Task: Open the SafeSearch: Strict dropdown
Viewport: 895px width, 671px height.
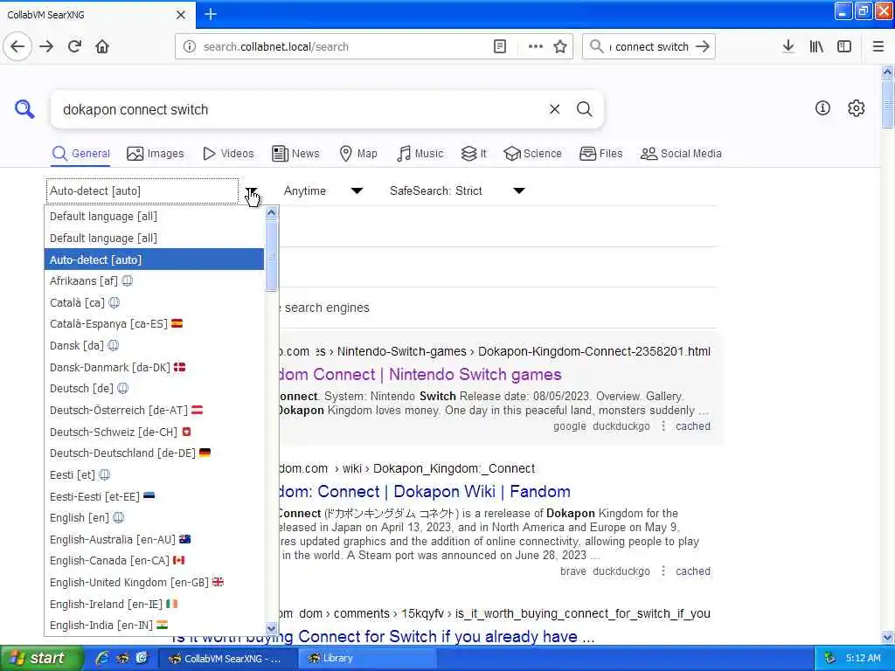Action: [456, 191]
